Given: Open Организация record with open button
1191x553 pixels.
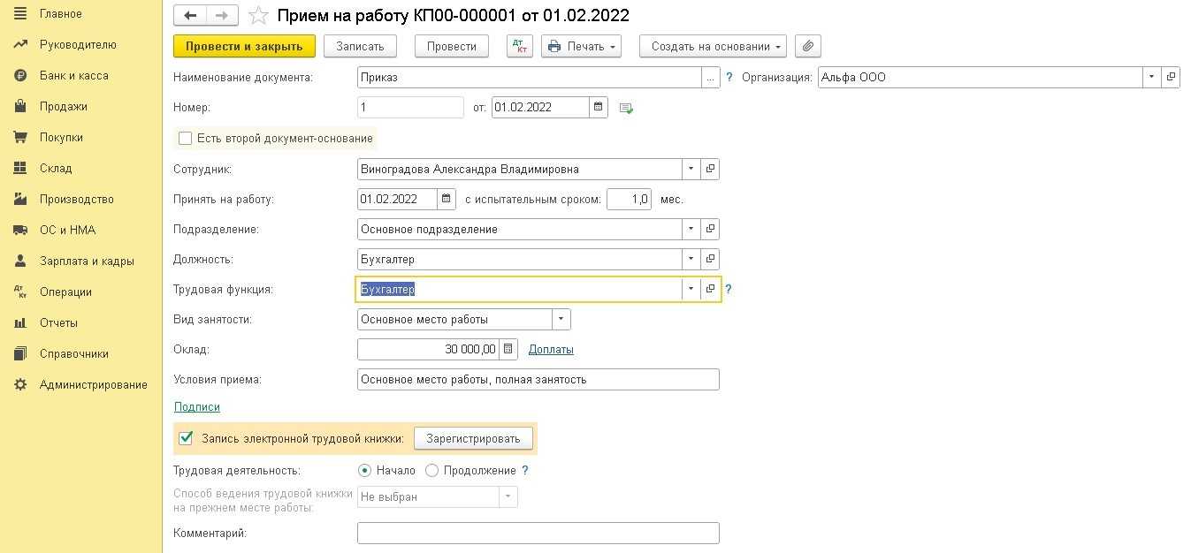Looking at the screenshot, I should pos(1171,78).
